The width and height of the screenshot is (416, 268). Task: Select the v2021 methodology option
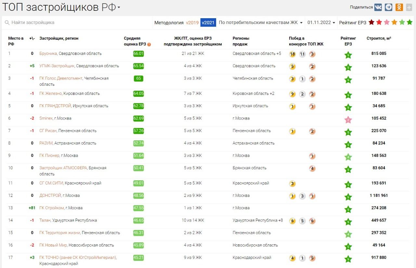(208, 23)
